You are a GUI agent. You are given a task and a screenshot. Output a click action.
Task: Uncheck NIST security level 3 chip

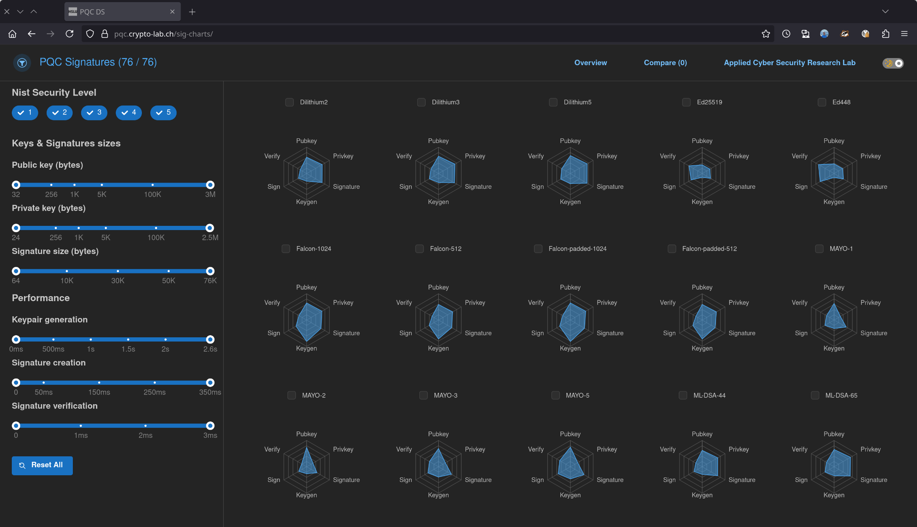[x=94, y=112]
